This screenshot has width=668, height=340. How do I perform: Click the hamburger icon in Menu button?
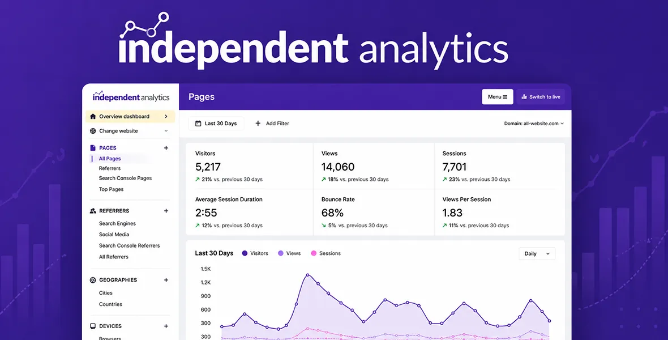tap(506, 97)
